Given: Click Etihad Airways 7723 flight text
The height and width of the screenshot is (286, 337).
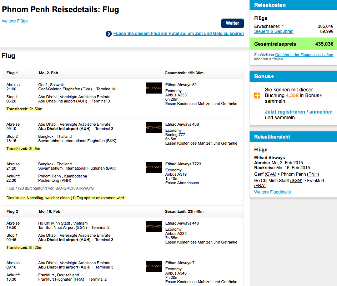Looking at the screenshot, I should [183, 164].
